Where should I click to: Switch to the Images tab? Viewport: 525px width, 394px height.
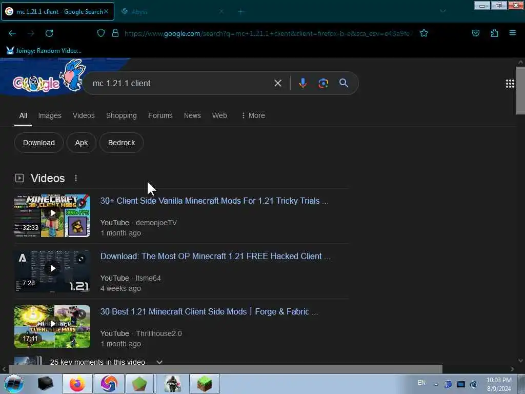[50, 115]
